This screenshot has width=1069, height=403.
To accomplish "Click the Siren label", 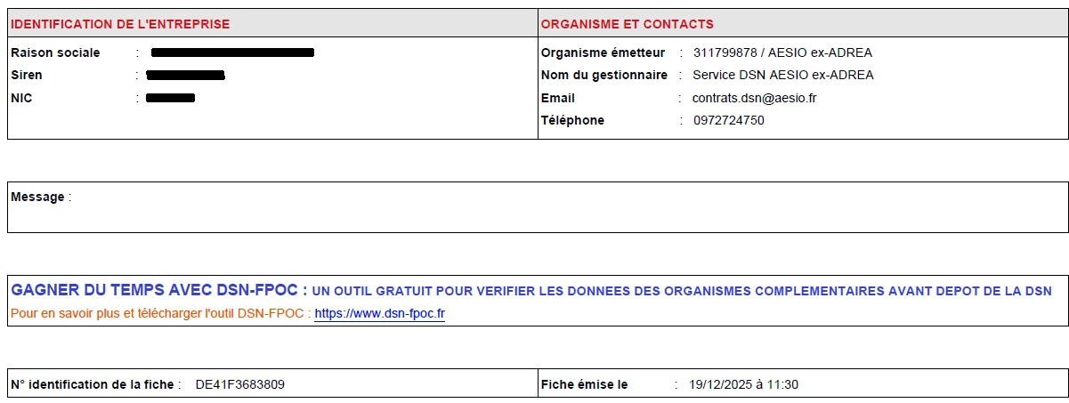I will point(27,75).
